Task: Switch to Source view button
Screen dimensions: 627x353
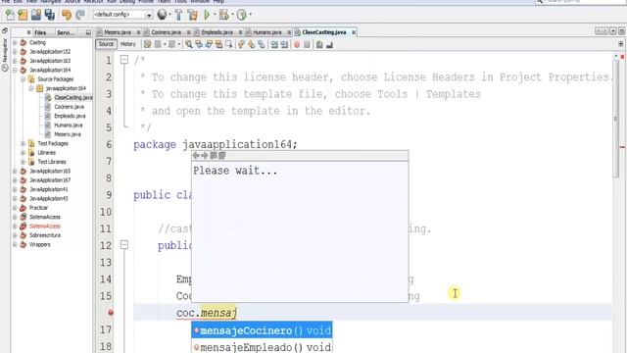Action: tap(106, 44)
